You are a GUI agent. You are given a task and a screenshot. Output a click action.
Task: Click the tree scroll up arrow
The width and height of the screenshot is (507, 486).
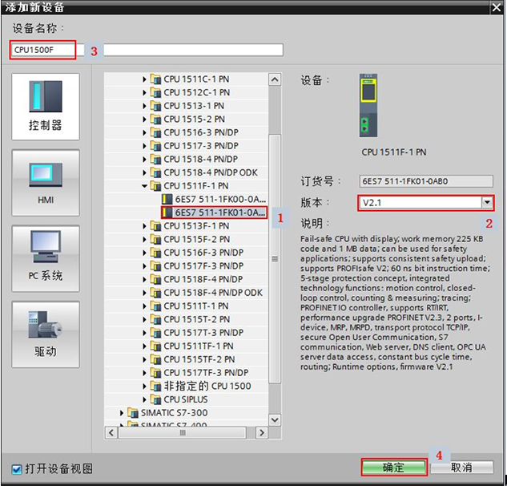(275, 79)
